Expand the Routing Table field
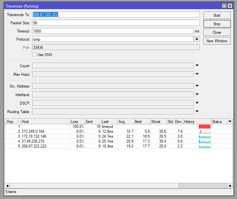This screenshot has height=199, width=237. 197,111
